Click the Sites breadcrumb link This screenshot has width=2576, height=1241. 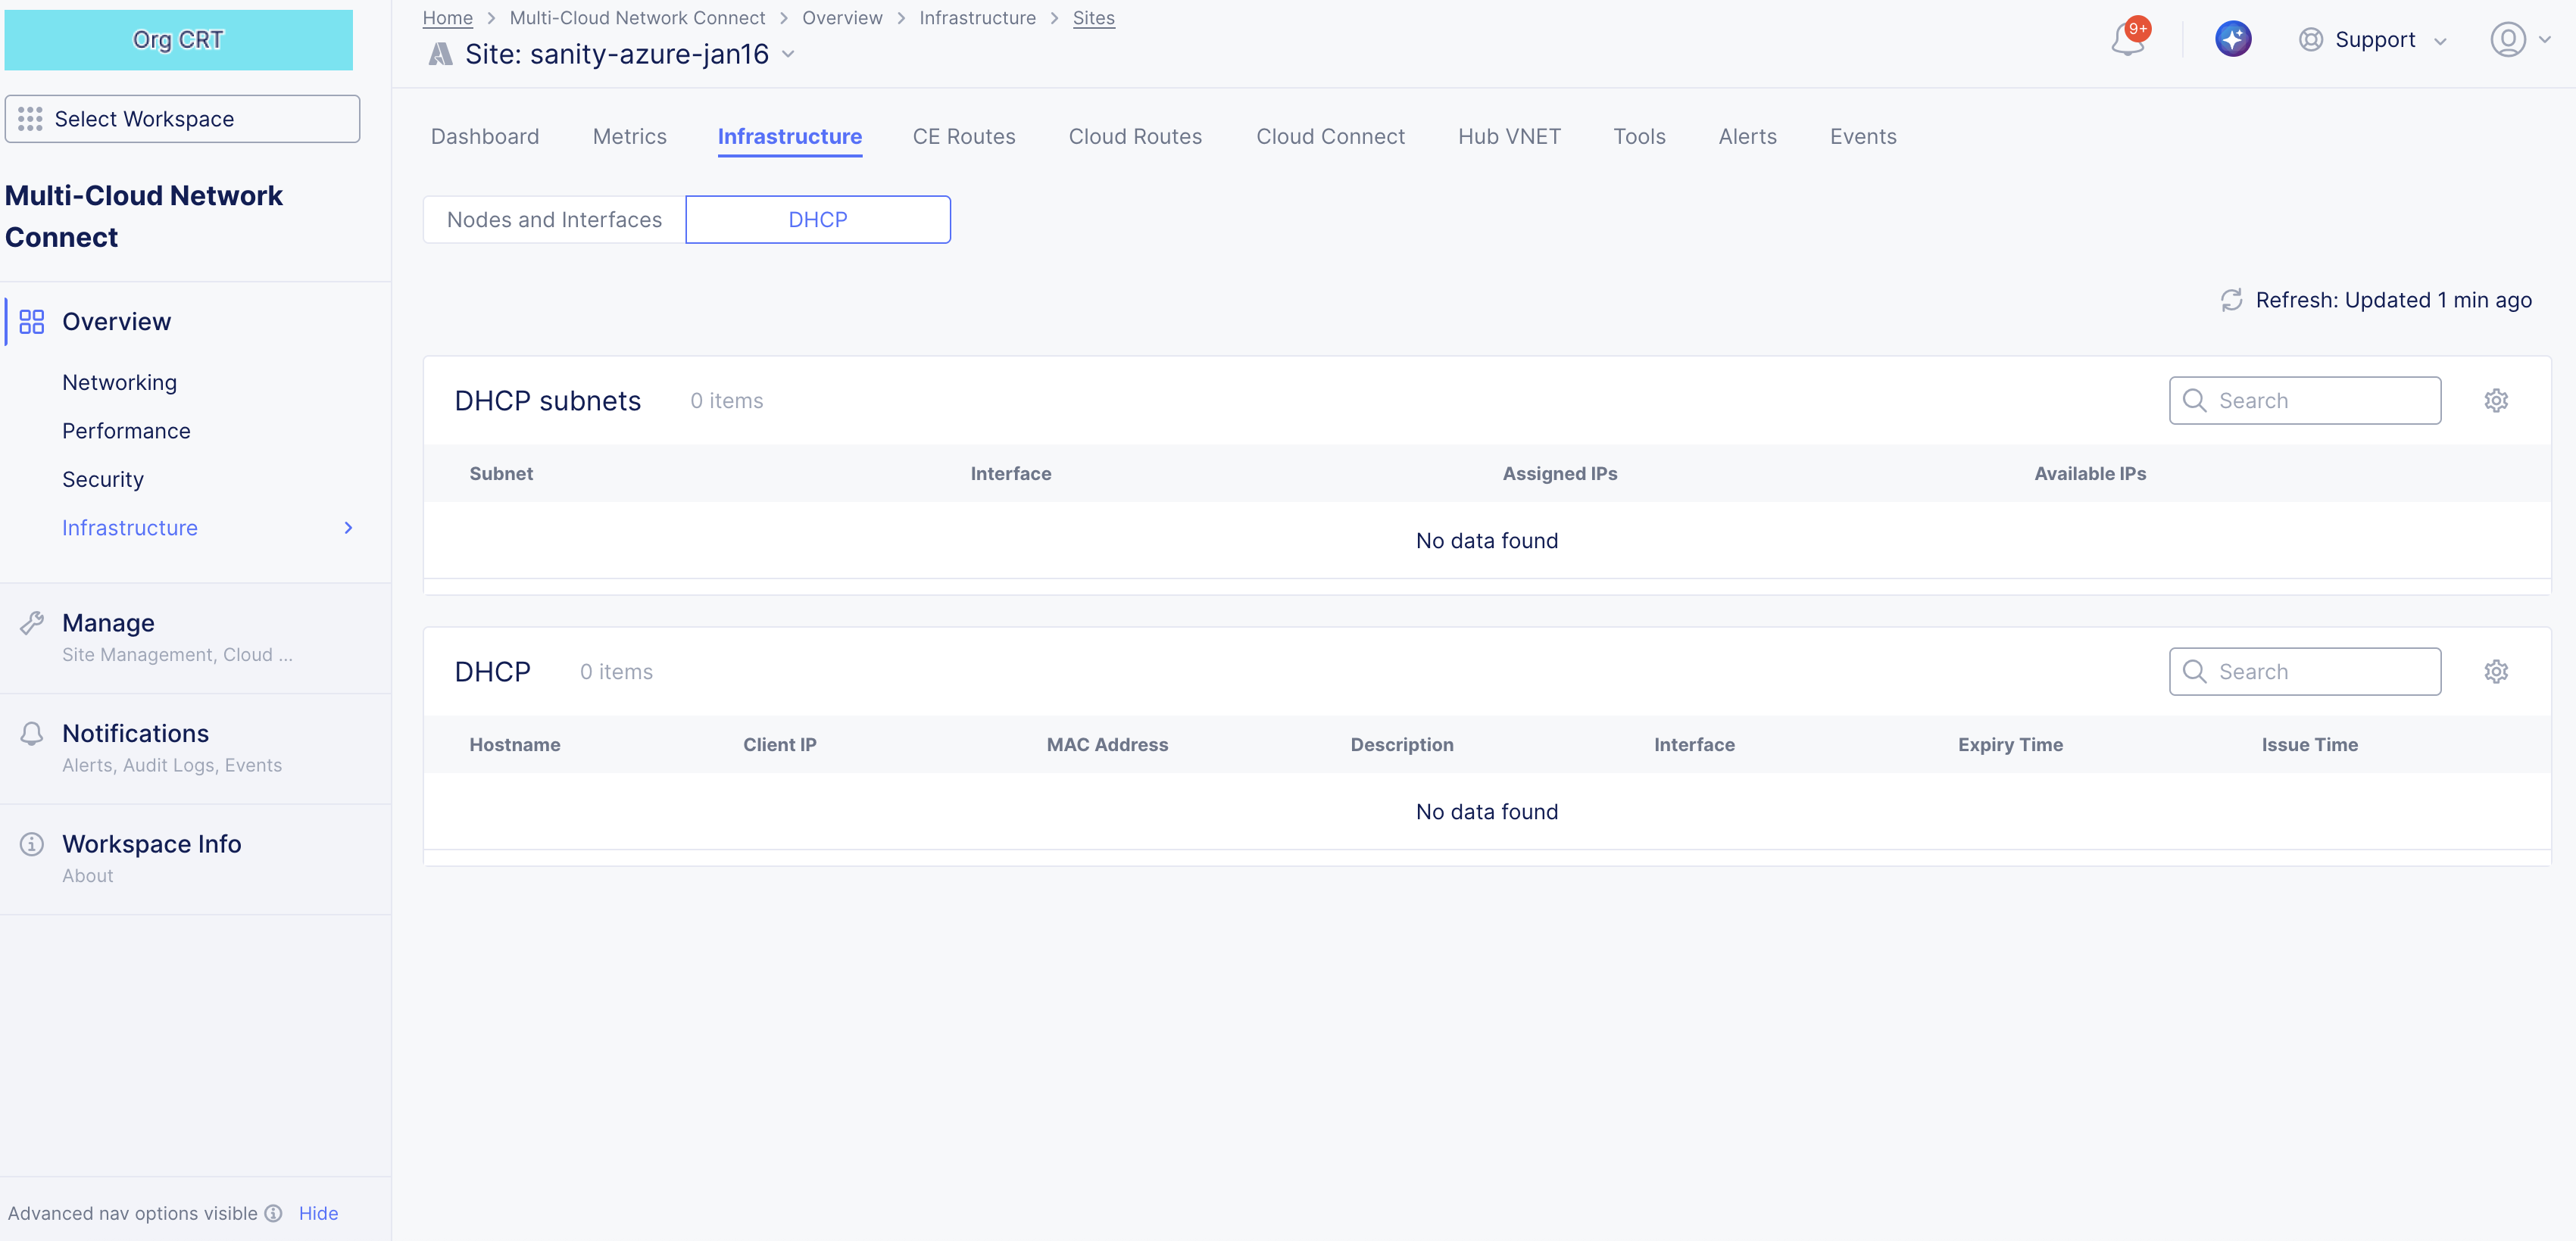(1093, 18)
